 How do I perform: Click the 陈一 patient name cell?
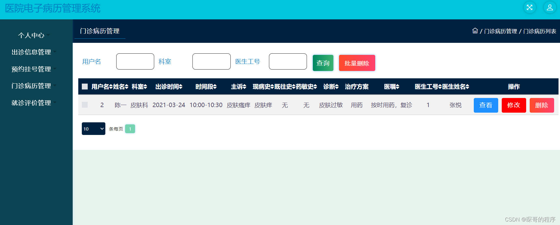[x=121, y=105]
